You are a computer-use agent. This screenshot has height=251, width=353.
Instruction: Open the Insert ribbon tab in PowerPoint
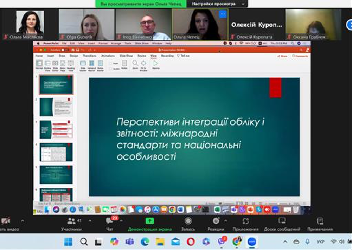pos(51,56)
